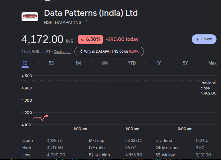The image size is (221, 160).
Task: Switch to the 1Y chart tab
Action: pos(159,63)
